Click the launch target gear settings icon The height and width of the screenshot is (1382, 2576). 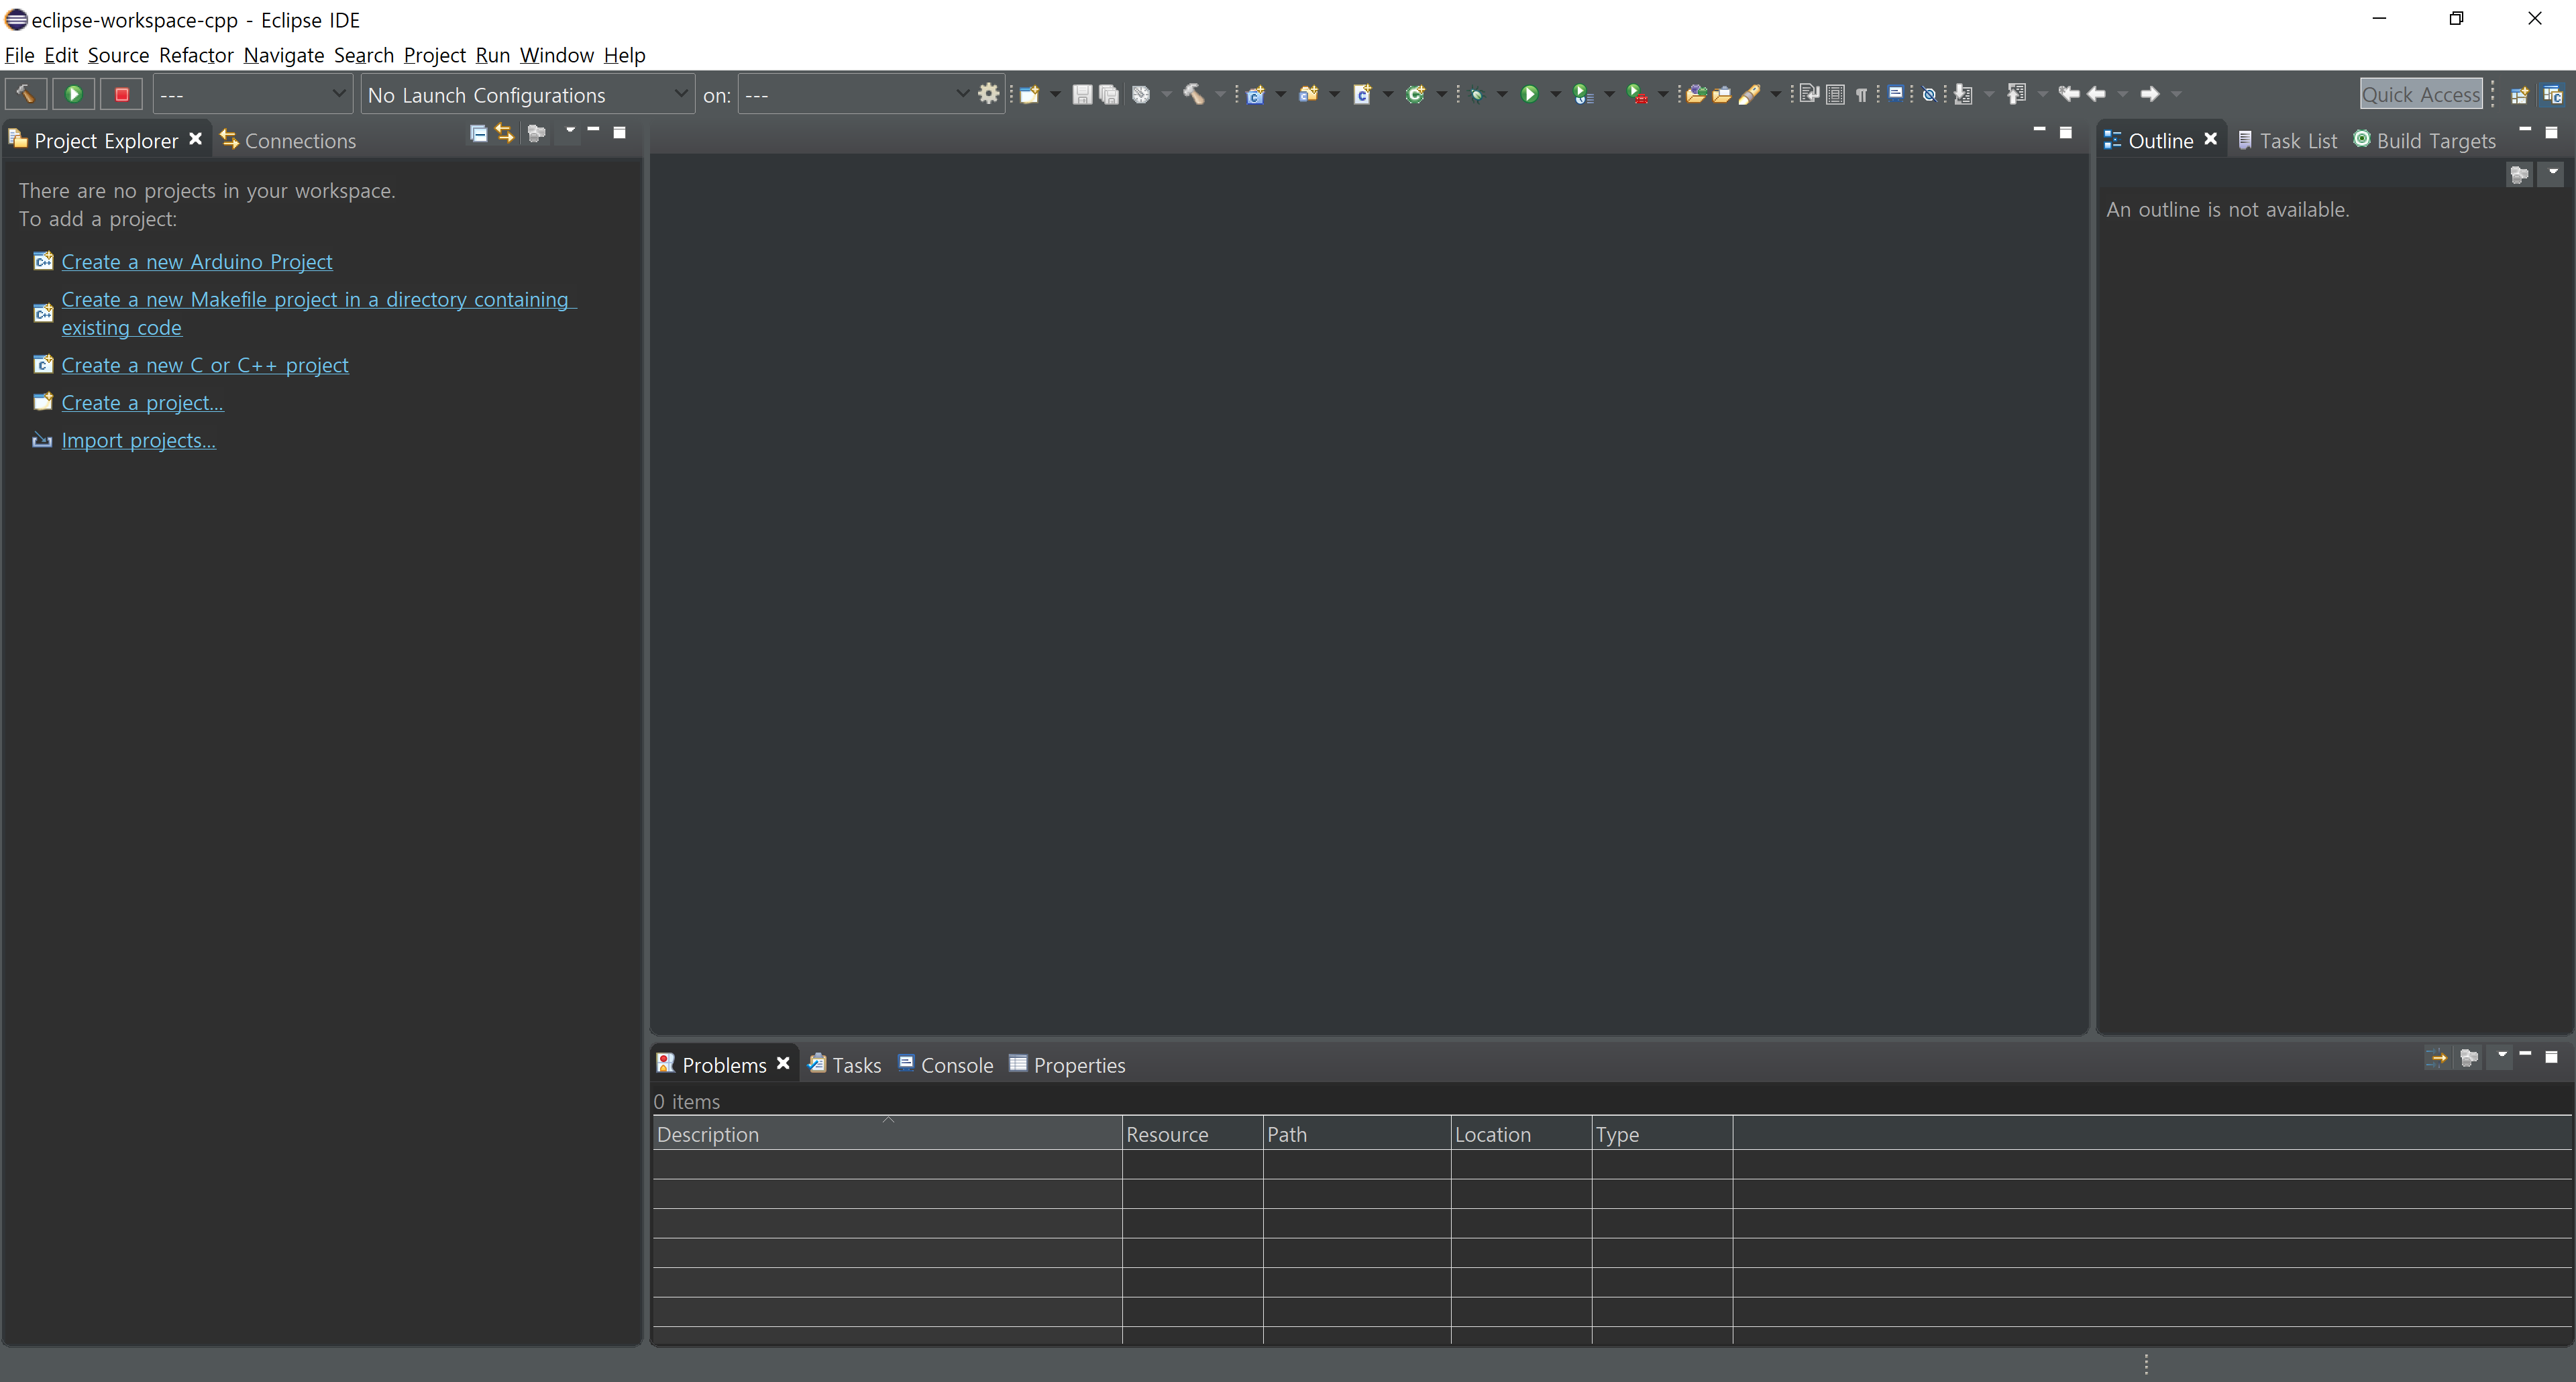coord(988,94)
